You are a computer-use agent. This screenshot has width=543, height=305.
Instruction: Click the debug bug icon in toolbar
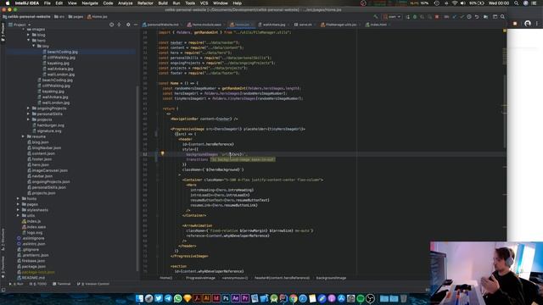pos(415,17)
